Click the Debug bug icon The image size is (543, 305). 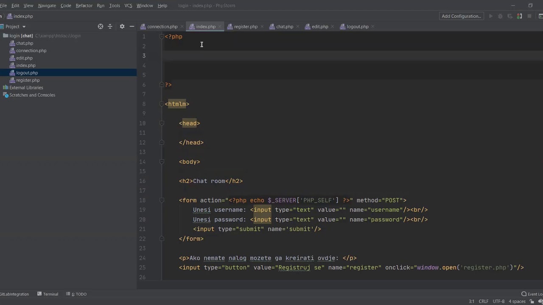(x=500, y=16)
